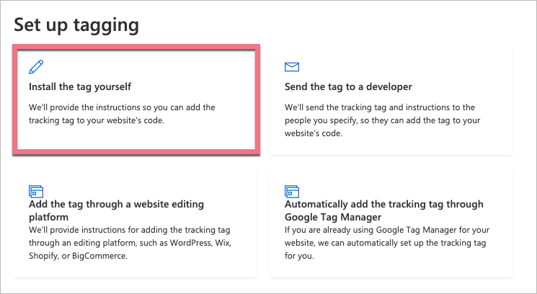
Task: Click the line "tracking tag to your website's code."
Action: (97, 120)
